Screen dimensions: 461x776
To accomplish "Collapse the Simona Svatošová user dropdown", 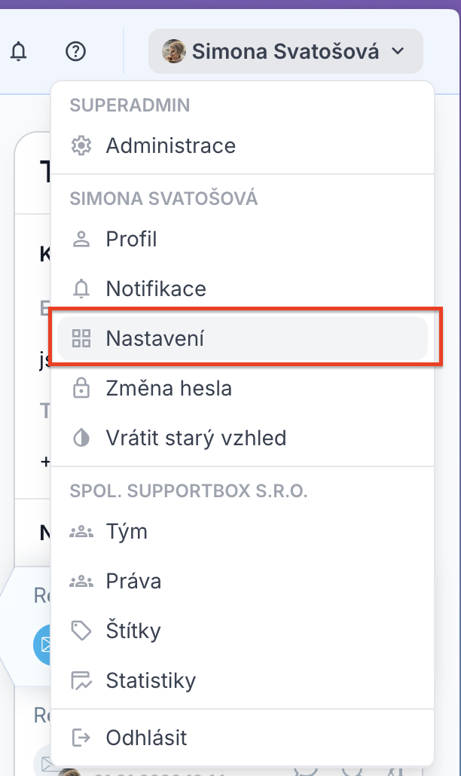I will pyautogui.click(x=285, y=51).
